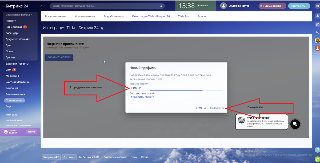Click the Битрикс24 footer logo button

(x=51, y=157)
